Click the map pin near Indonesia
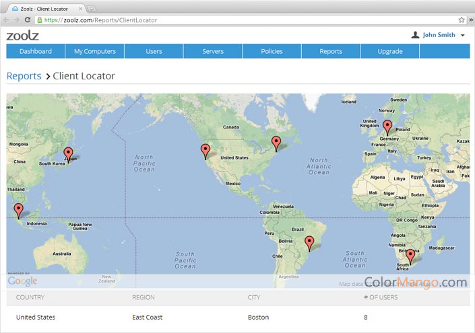This screenshot has width=475, height=333. click(18, 211)
